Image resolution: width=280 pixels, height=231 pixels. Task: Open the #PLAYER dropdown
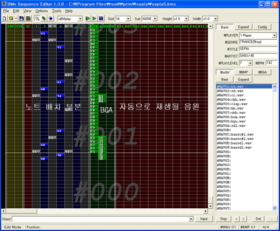pos(275,35)
